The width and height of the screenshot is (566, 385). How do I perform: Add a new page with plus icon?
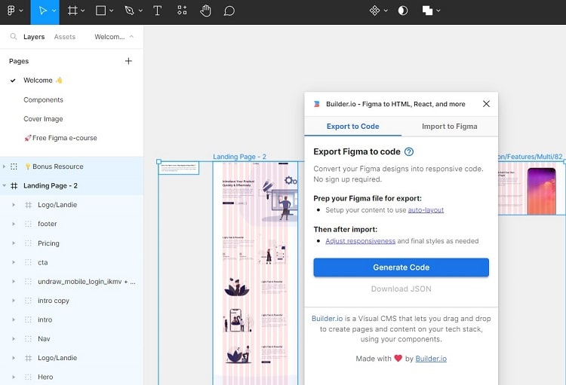(x=128, y=61)
